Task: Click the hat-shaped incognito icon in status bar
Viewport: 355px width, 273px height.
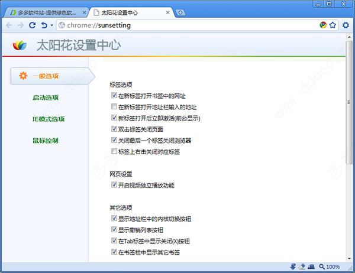Action: pos(311,267)
